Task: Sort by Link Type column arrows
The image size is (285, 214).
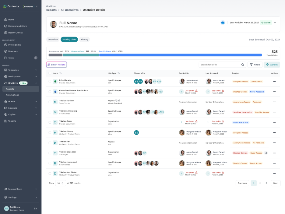Action: tap(118, 73)
